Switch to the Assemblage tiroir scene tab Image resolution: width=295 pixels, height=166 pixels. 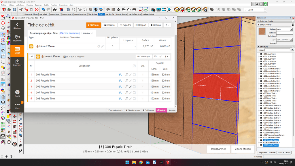tap(80, 14)
